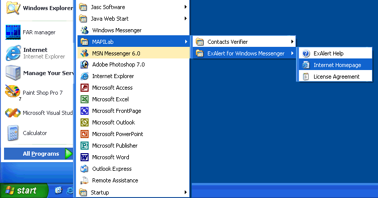378x198 pixels.
Task: Launch Microsoft PowerPoint icon
Action: pos(85,134)
